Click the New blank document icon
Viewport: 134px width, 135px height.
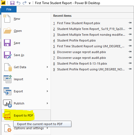[x=7, y=18]
